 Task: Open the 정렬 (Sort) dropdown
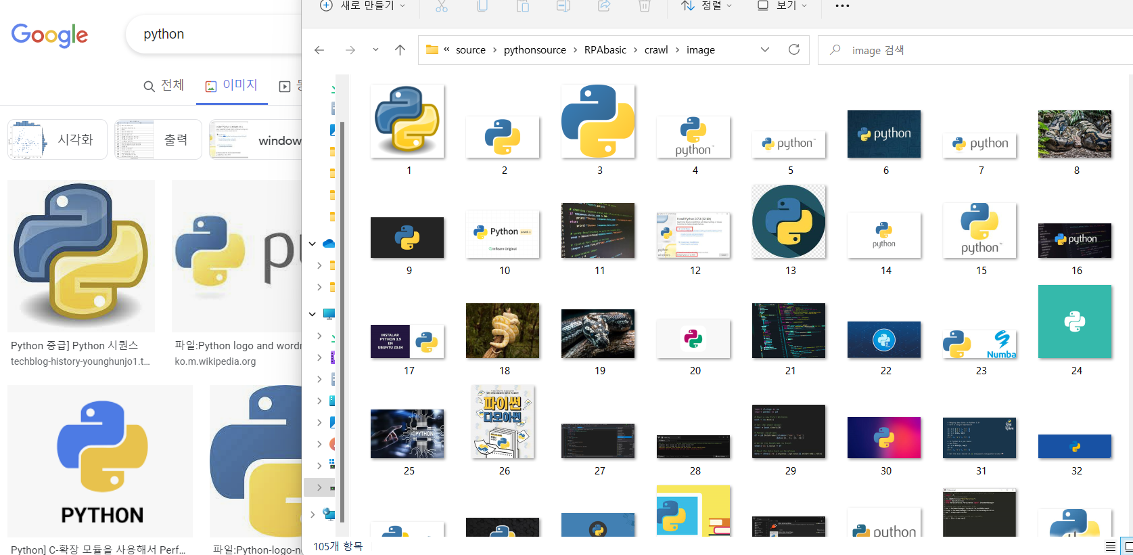(706, 6)
